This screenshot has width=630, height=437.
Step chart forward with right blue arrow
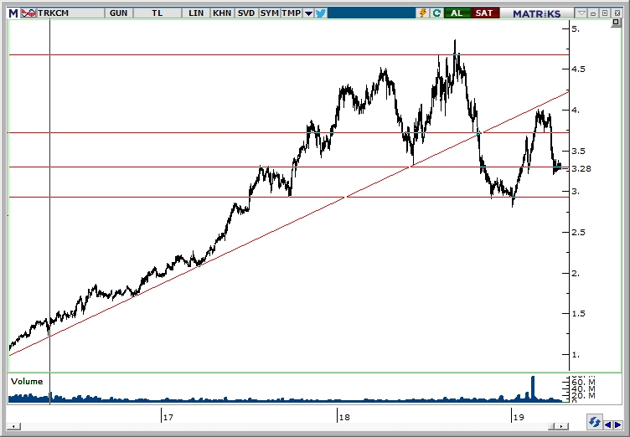618,425
